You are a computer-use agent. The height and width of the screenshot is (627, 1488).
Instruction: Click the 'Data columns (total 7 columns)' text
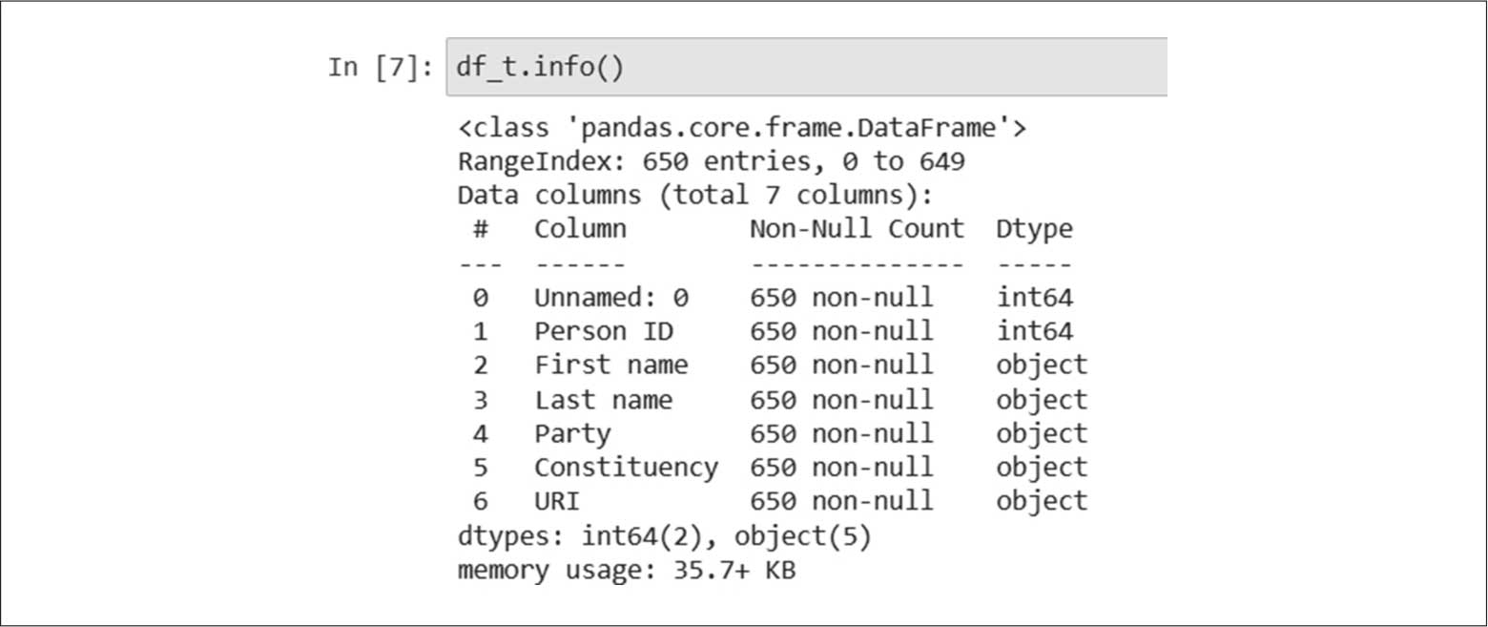click(694, 196)
